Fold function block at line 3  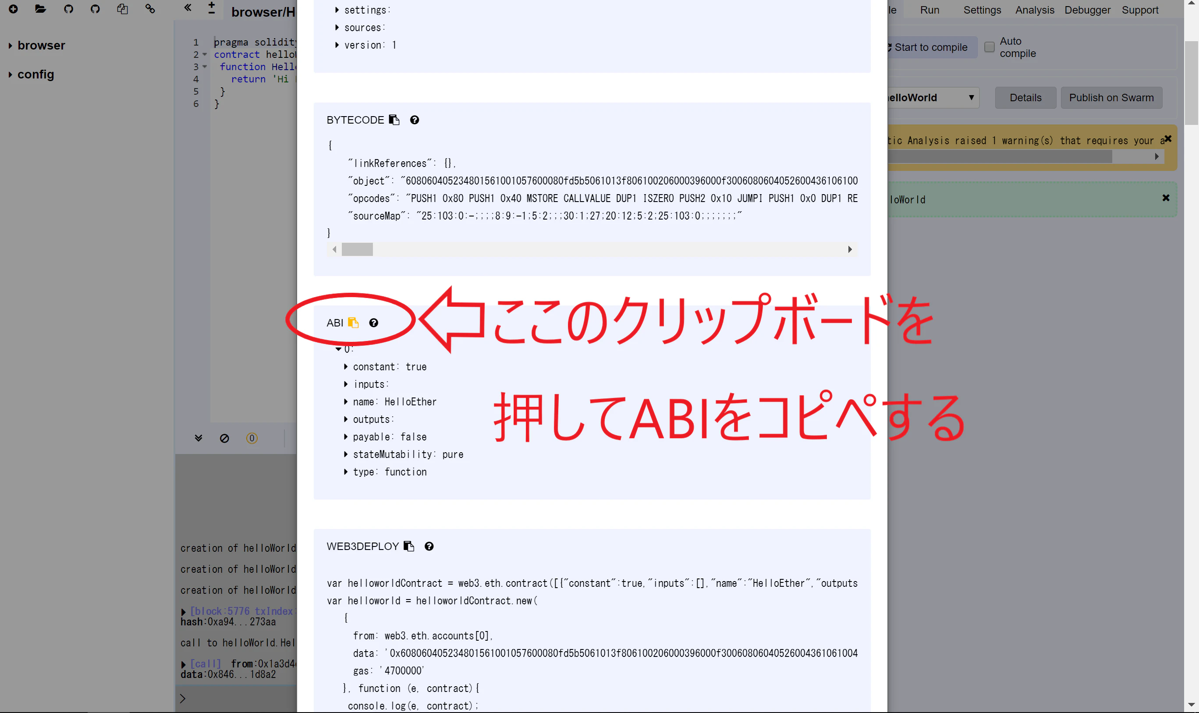(x=205, y=66)
